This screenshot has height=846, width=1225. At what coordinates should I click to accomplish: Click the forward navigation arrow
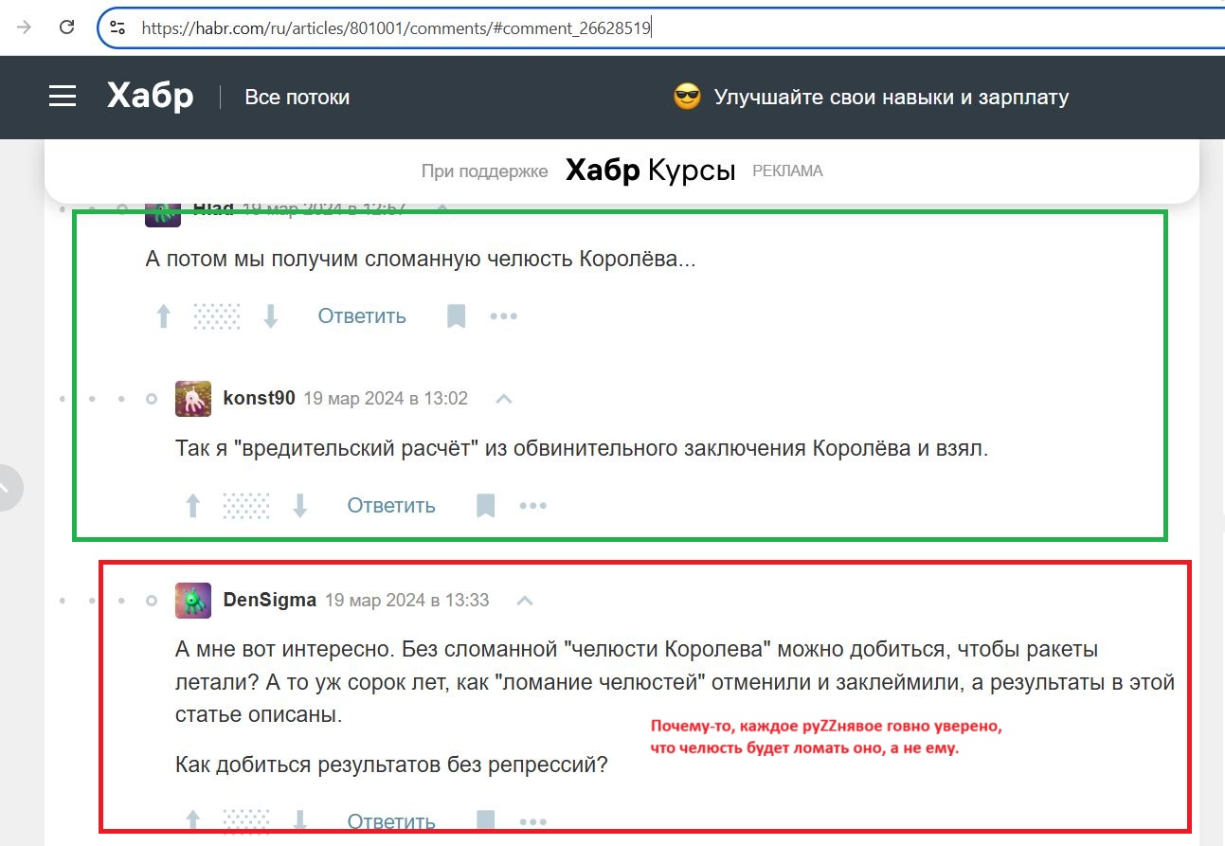click(x=23, y=27)
